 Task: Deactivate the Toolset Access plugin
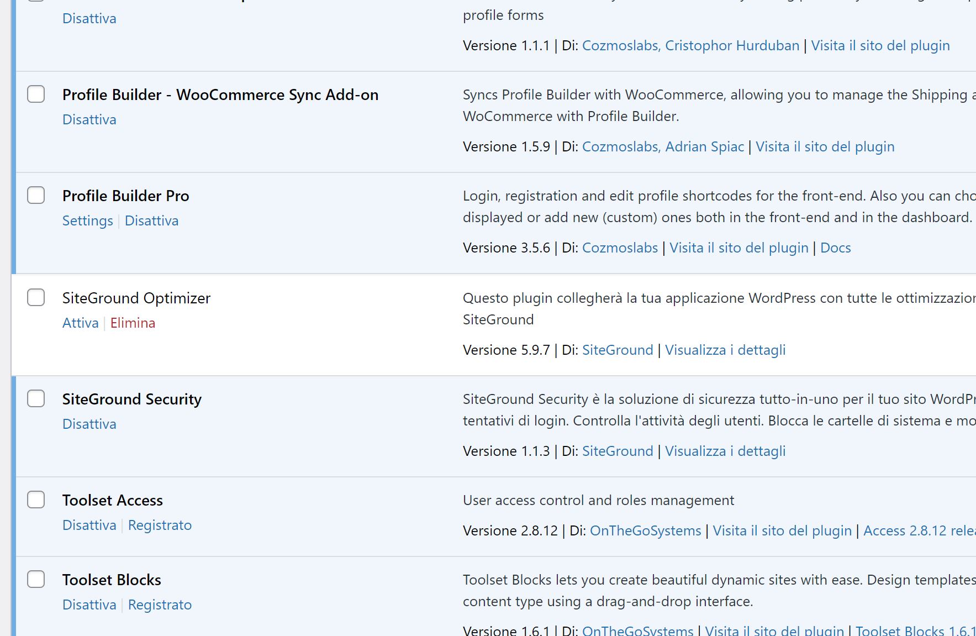pyautogui.click(x=89, y=525)
